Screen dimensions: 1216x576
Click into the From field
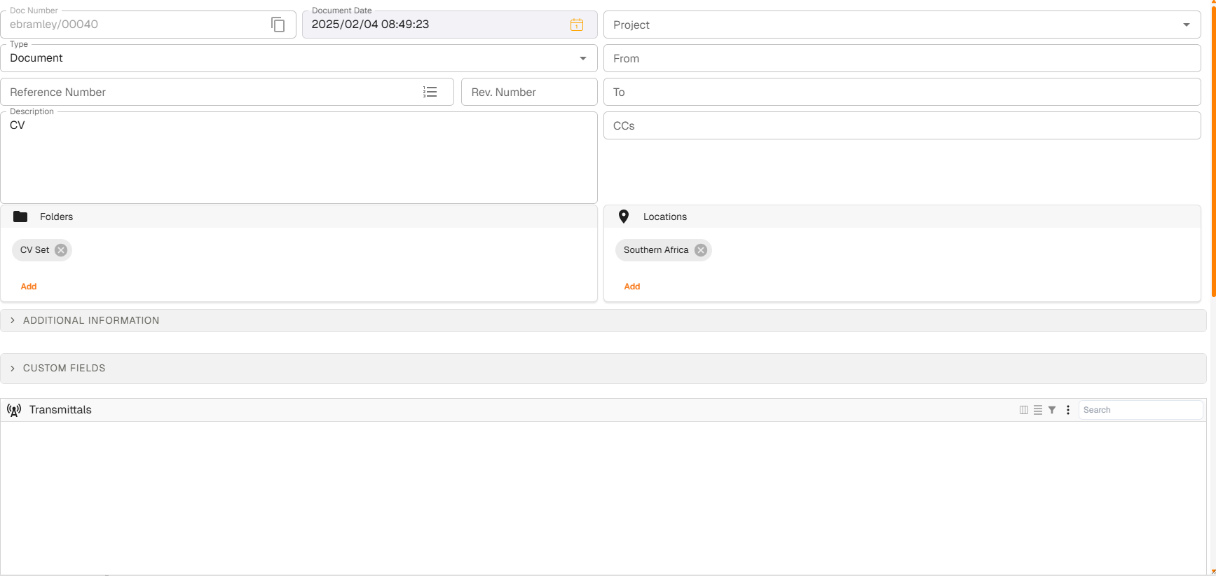(x=901, y=58)
